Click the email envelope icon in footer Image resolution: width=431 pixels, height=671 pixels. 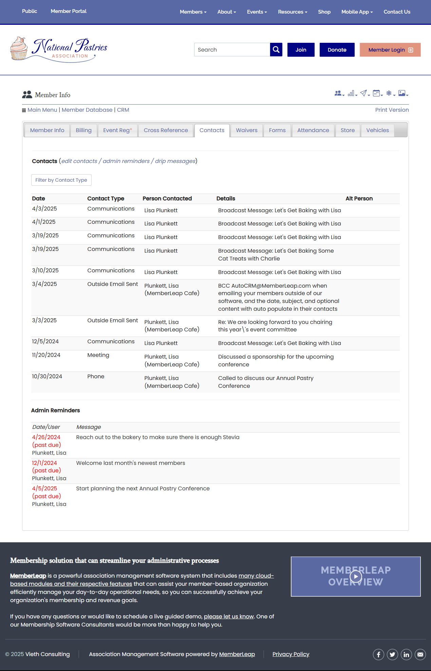(420, 654)
